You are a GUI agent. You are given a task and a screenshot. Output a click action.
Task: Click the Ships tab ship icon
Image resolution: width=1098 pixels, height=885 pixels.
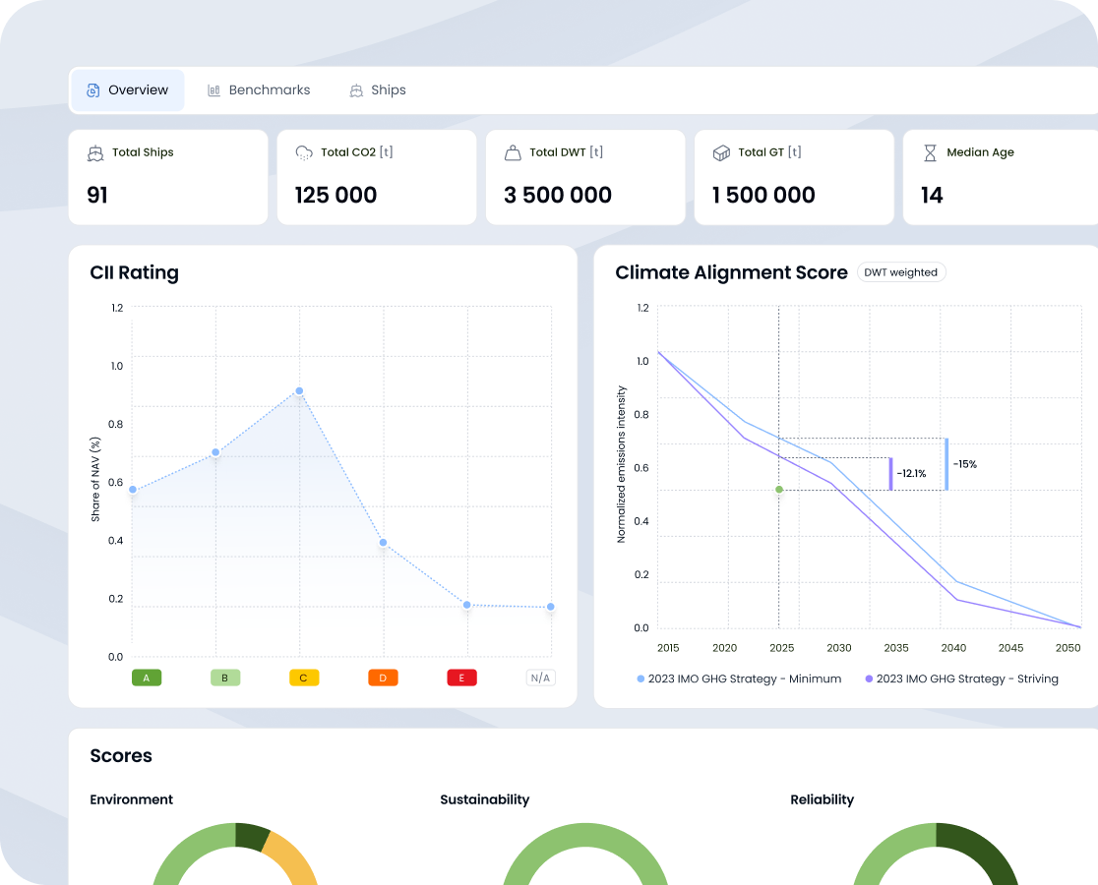point(356,90)
